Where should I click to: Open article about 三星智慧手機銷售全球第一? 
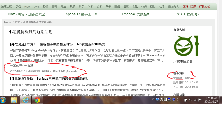coord(57,44)
